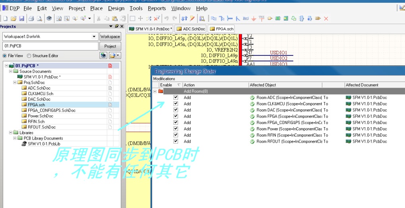This screenshot has height=208, width=405.
Task: Print the document using the printer icon
Action: pyautogui.click(x=31, y=19)
